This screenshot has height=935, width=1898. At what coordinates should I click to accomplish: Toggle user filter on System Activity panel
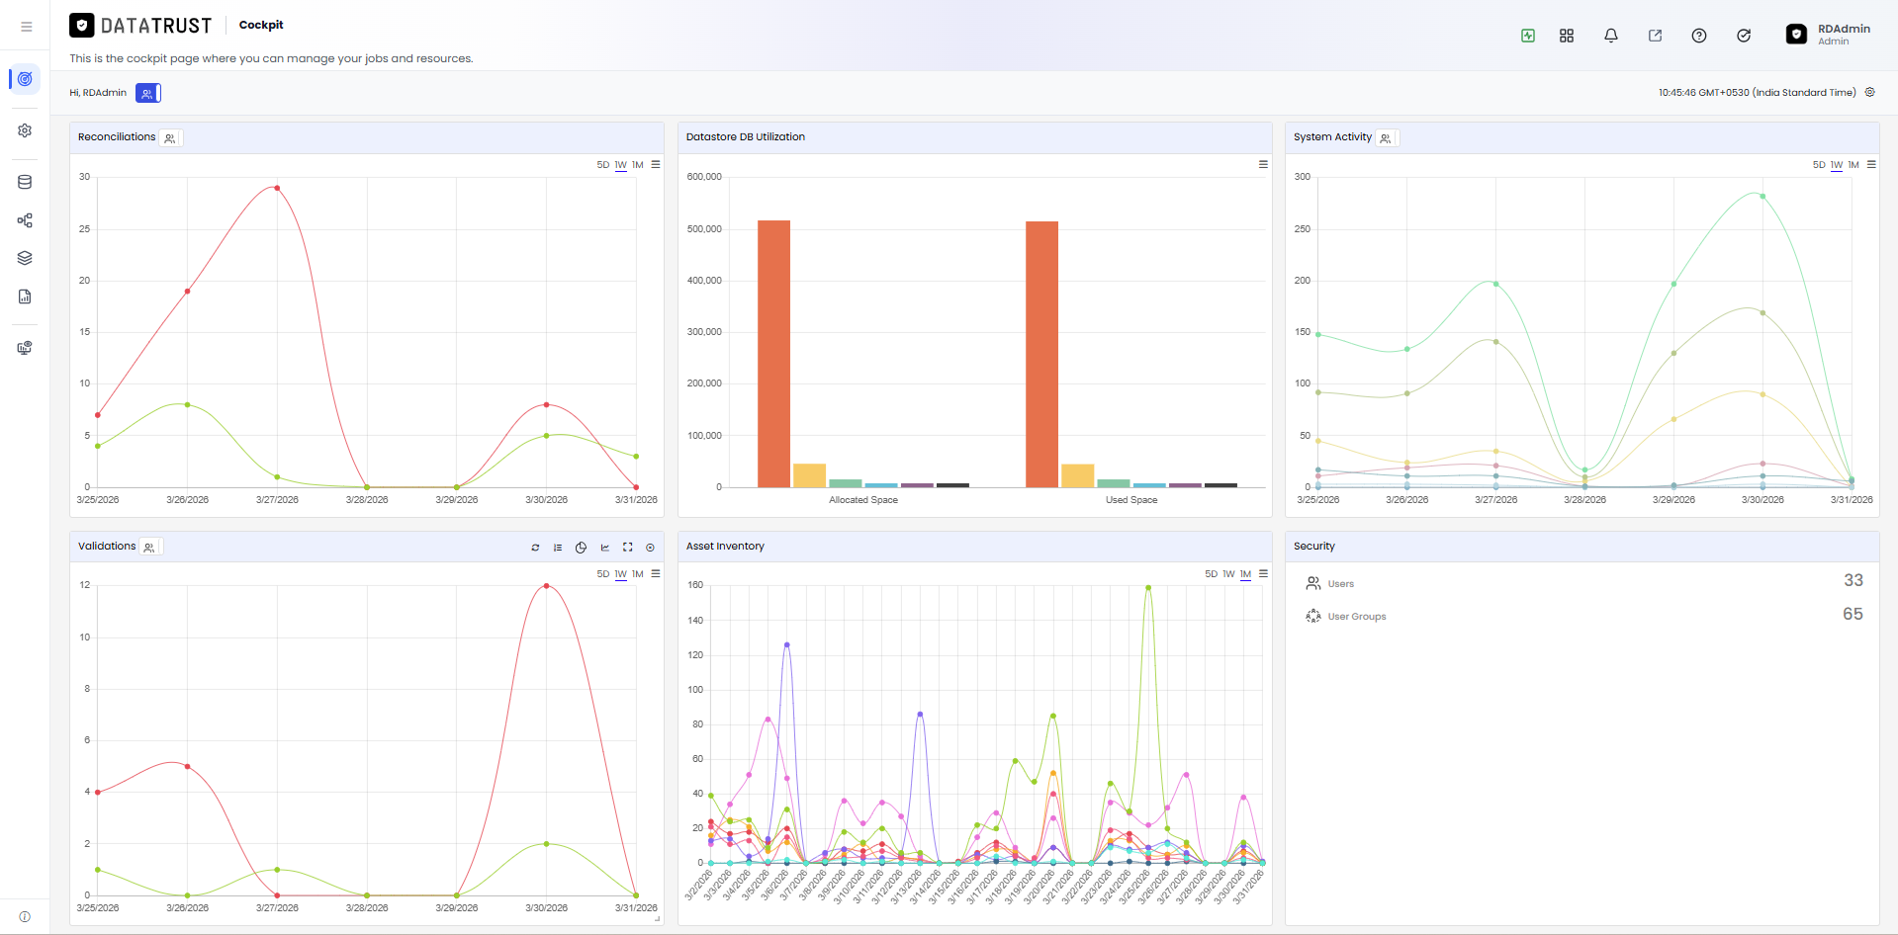[x=1386, y=138]
